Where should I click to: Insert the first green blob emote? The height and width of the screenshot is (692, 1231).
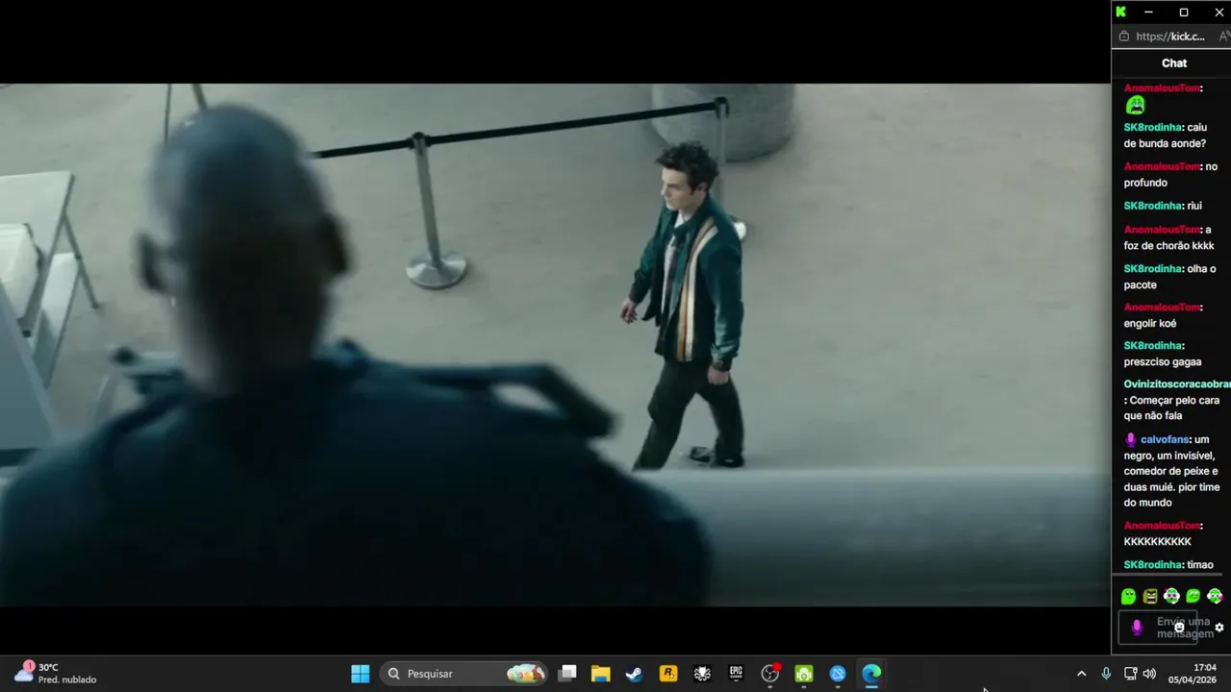tap(1128, 597)
